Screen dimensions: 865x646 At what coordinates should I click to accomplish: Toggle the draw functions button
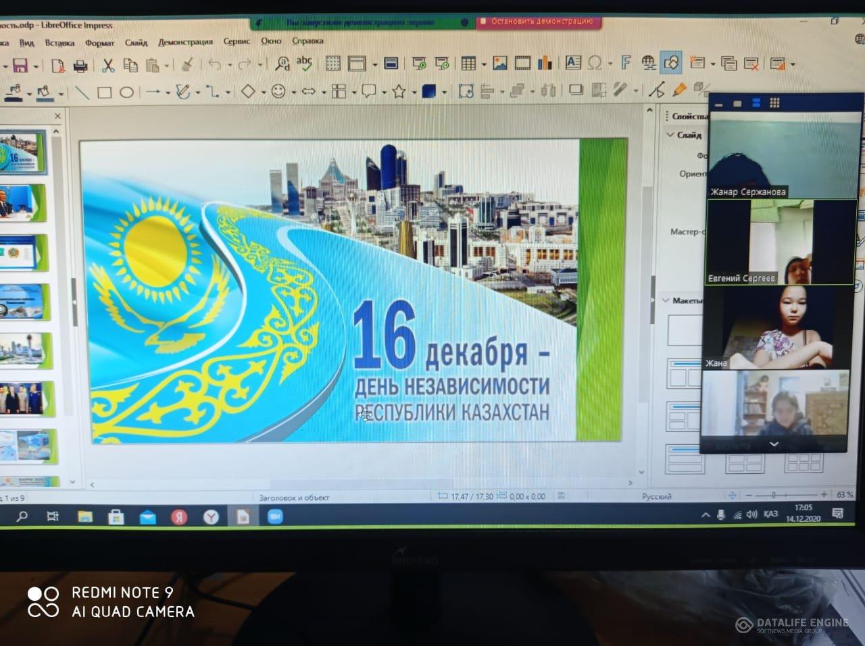coord(671,63)
